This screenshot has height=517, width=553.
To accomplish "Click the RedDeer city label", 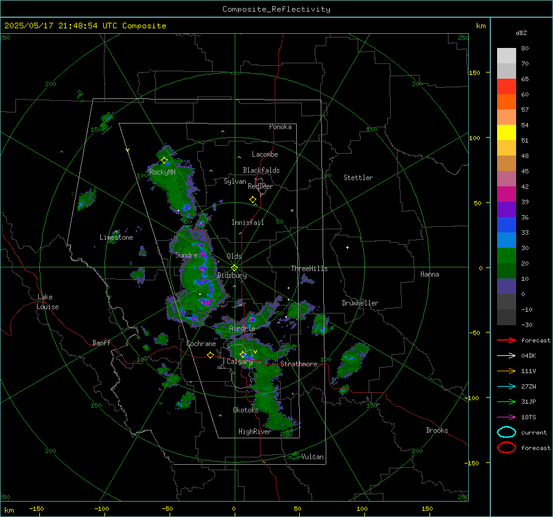I will [x=261, y=186].
